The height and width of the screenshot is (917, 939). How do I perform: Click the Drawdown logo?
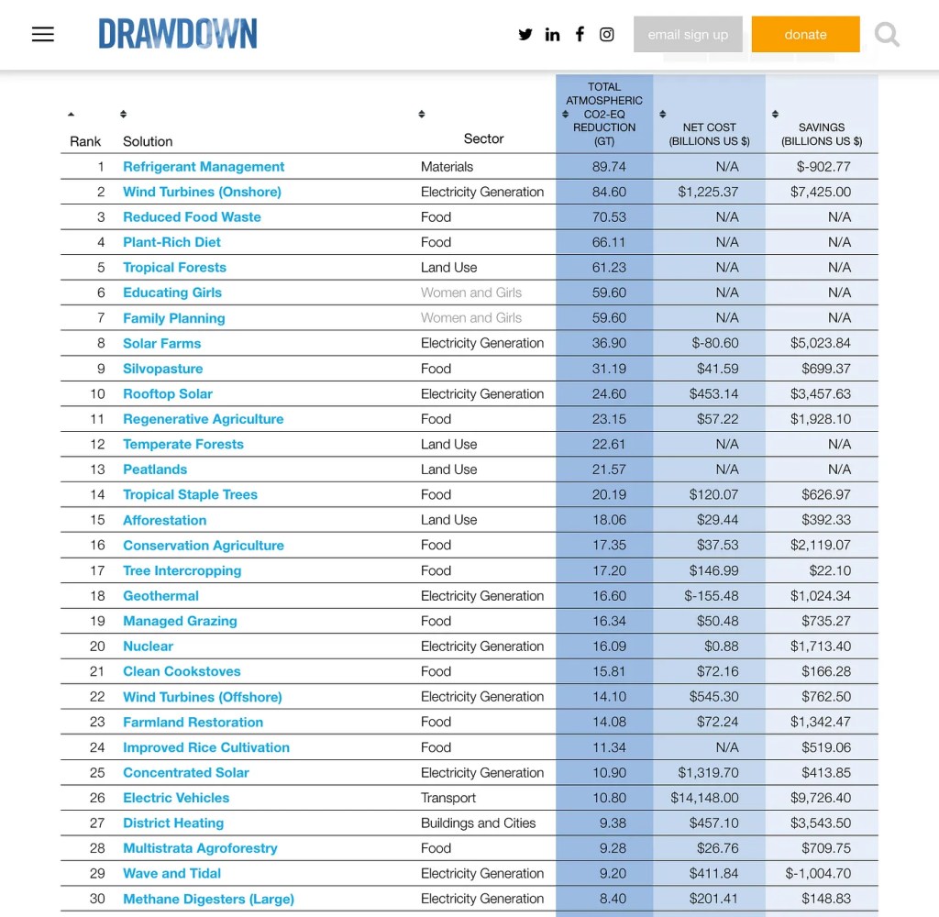(x=178, y=35)
